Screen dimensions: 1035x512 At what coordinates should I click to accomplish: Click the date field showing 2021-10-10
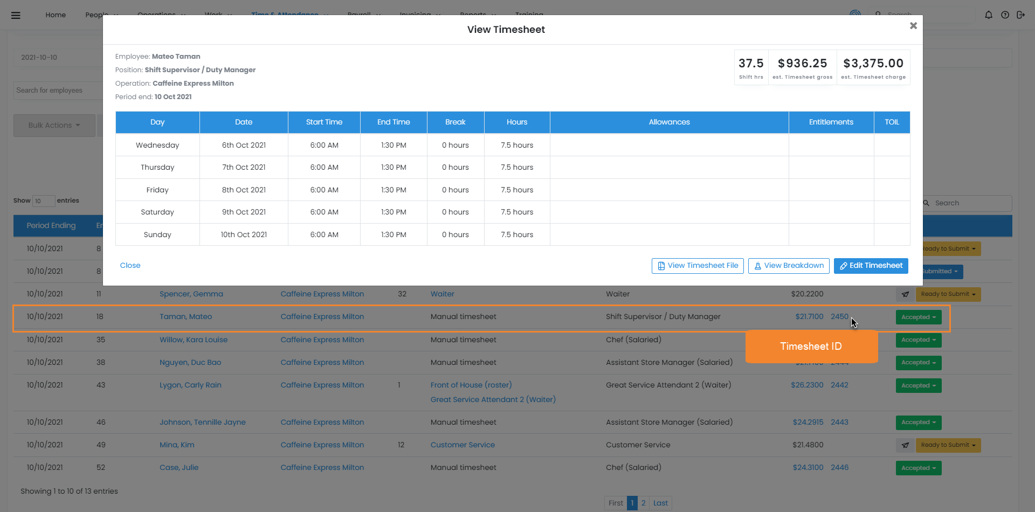pos(58,58)
